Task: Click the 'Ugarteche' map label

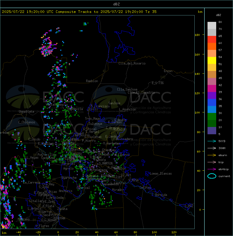Action: [x=69, y=178]
